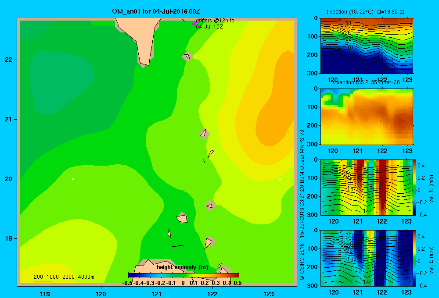Click latitude 19 tick label on main map

tap(9, 238)
